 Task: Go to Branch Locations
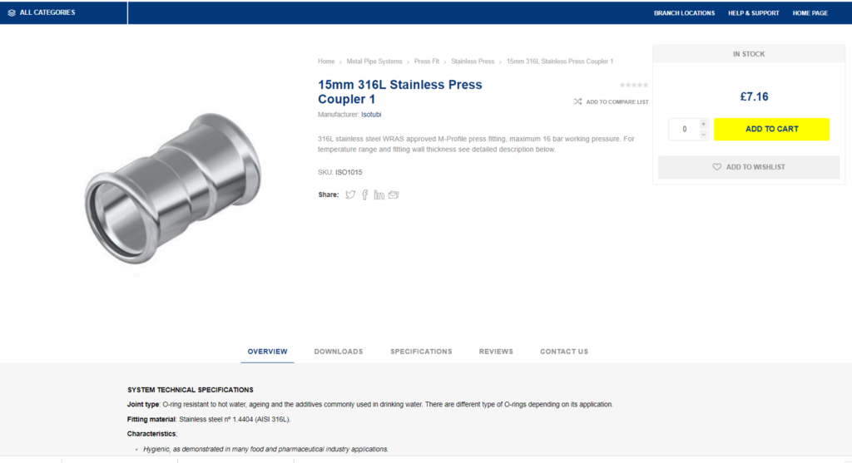coord(684,13)
